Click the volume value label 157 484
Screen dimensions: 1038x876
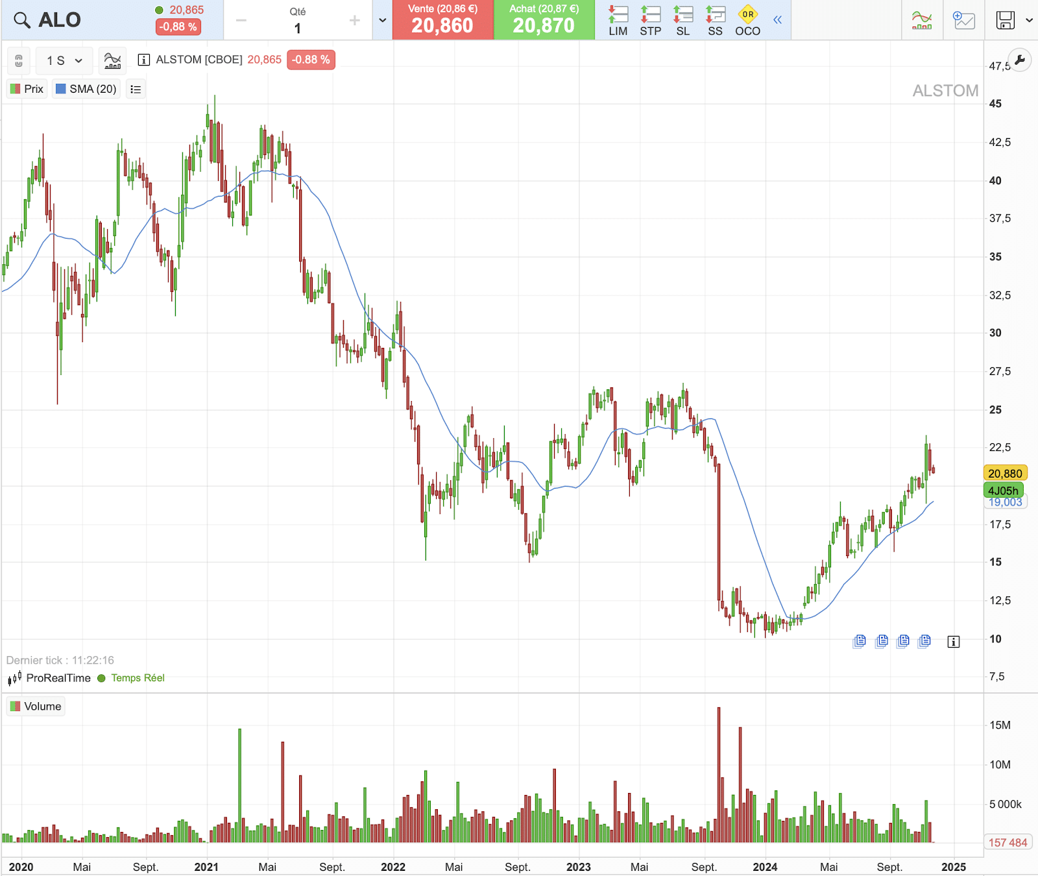[x=1008, y=842]
